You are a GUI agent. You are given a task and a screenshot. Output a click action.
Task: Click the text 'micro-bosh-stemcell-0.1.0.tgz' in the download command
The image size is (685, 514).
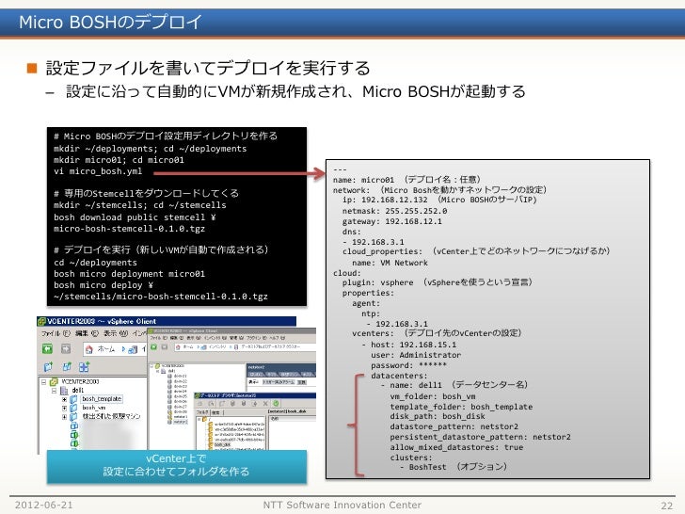[129, 229]
